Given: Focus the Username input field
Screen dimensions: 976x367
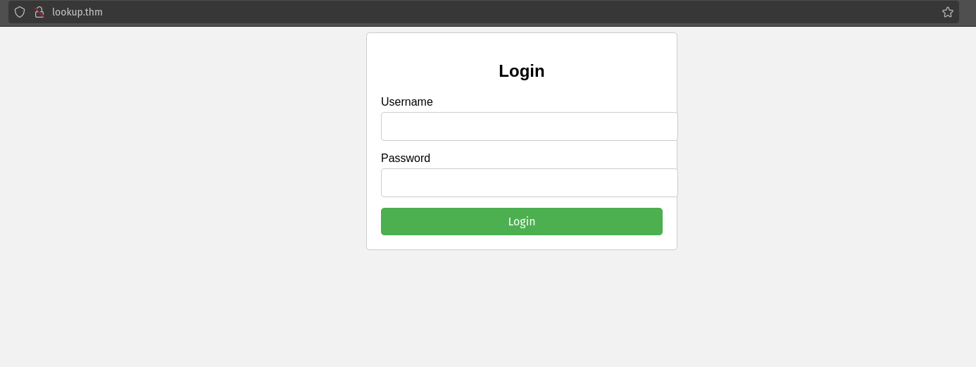Looking at the screenshot, I should [529, 127].
